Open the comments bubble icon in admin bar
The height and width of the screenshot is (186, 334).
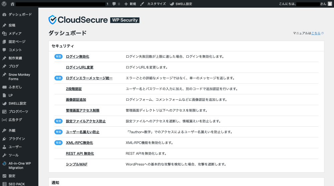(114, 4)
